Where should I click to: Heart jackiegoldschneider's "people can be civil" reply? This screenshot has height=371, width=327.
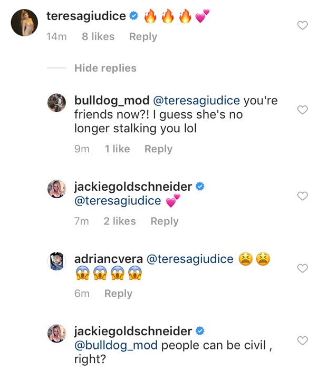pos(302,340)
